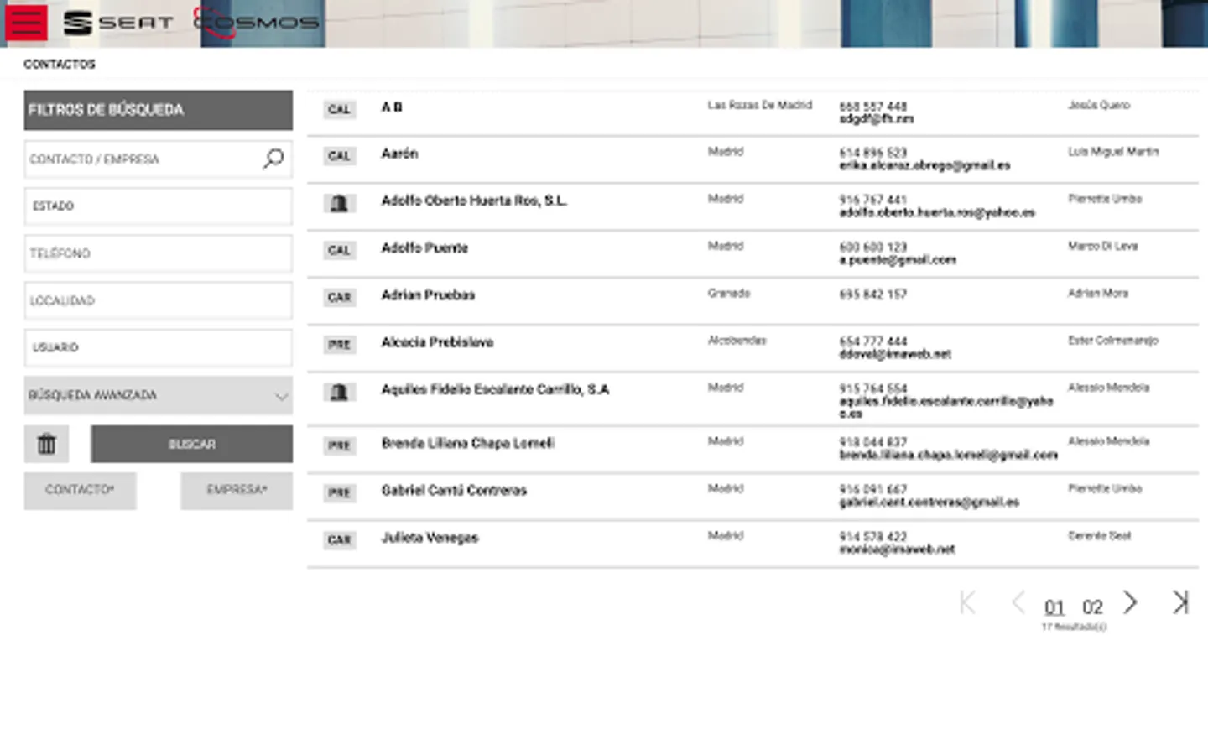This screenshot has width=1208, height=755.
Task: Click the Contactos breadcrumb
Action: click(60, 64)
